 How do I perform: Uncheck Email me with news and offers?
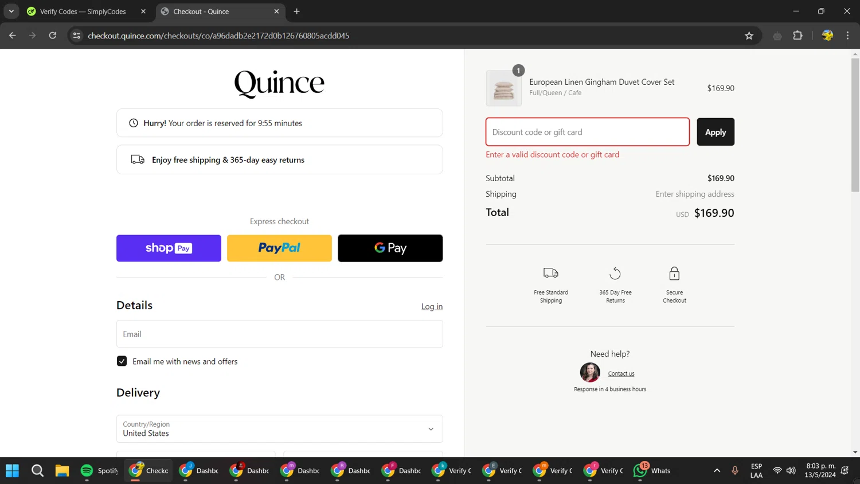point(122,361)
